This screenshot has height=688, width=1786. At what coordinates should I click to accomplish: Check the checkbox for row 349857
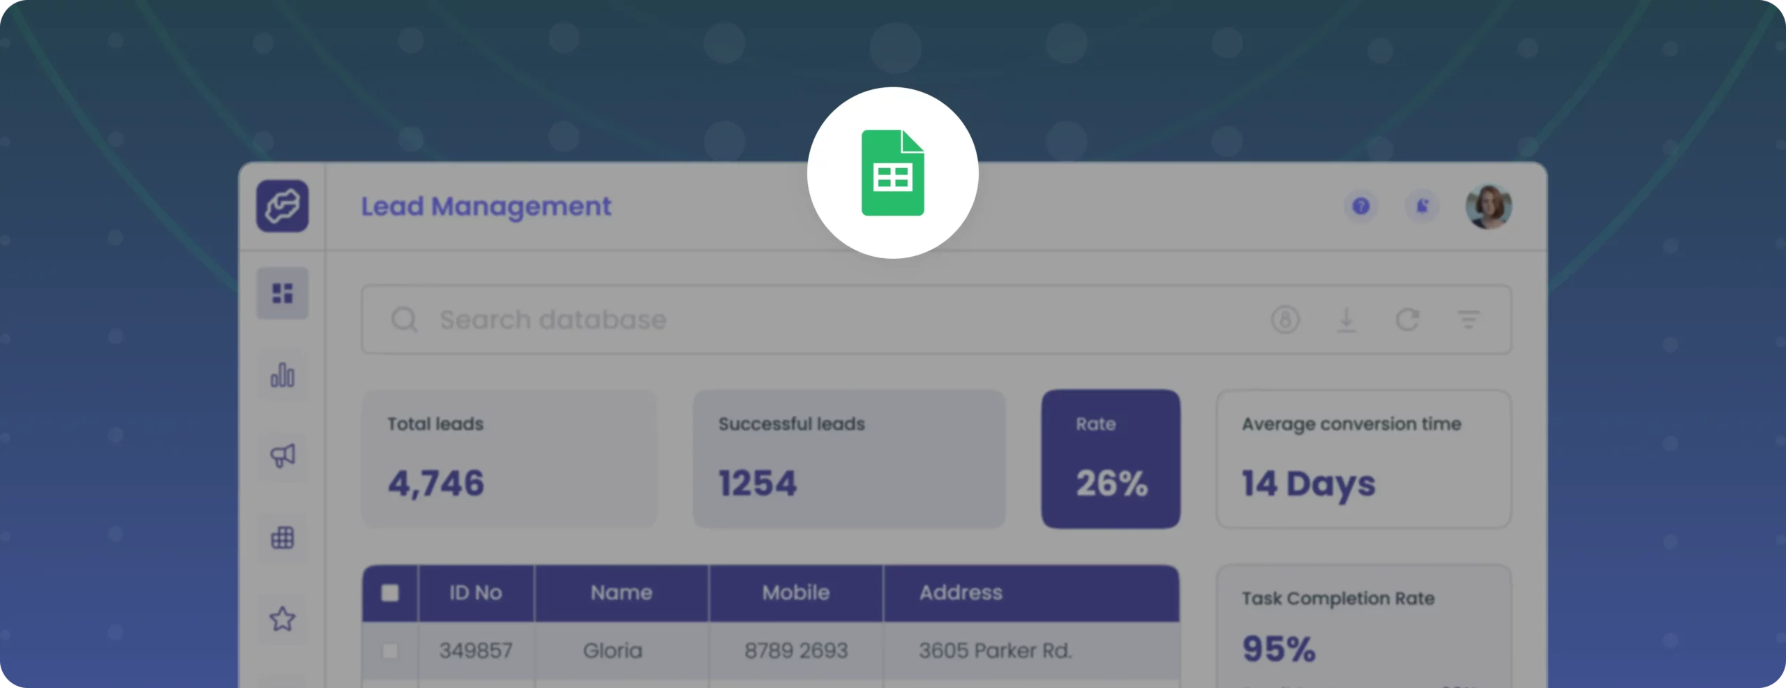tap(390, 650)
